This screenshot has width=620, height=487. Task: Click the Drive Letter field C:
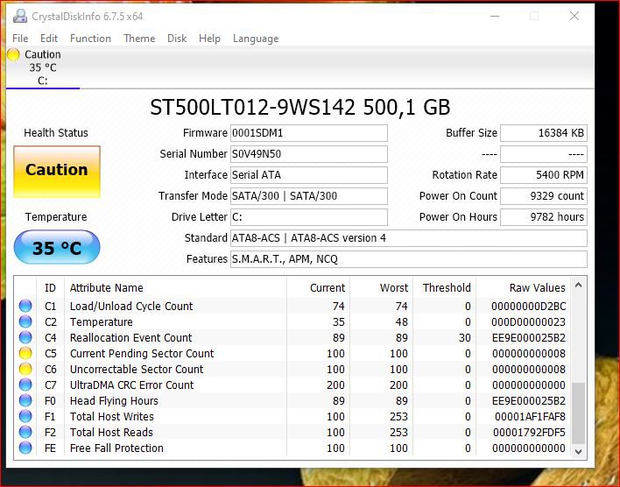[x=309, y=217]
